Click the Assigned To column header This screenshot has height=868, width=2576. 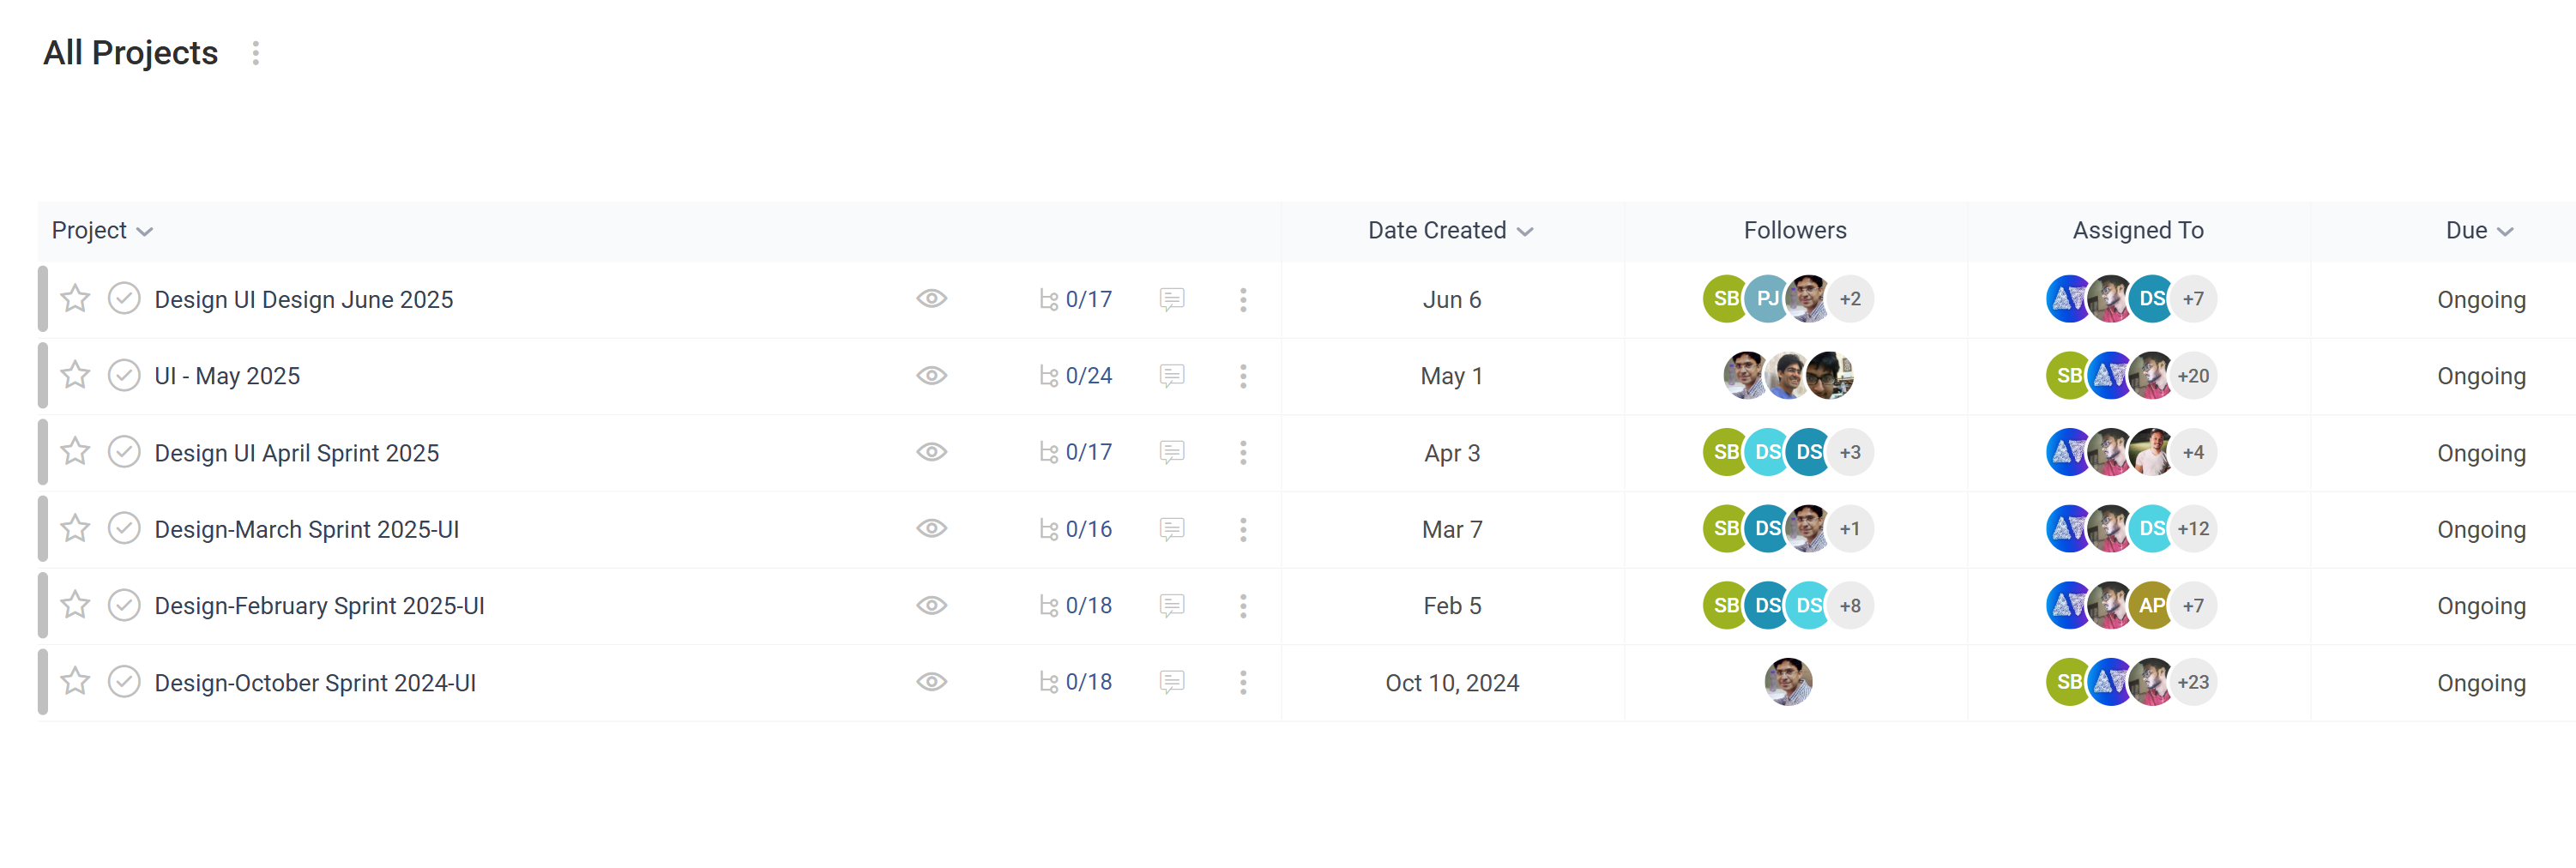click(x=2138, y=230)
